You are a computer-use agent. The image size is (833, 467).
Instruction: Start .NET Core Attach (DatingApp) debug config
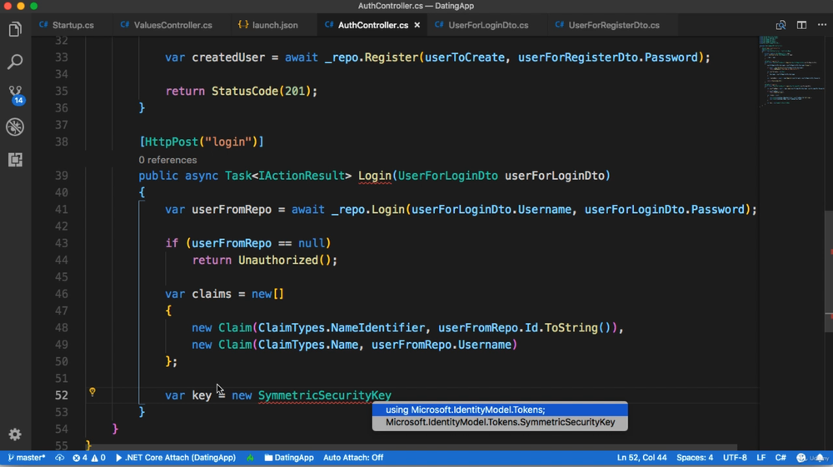pos(175,458)
